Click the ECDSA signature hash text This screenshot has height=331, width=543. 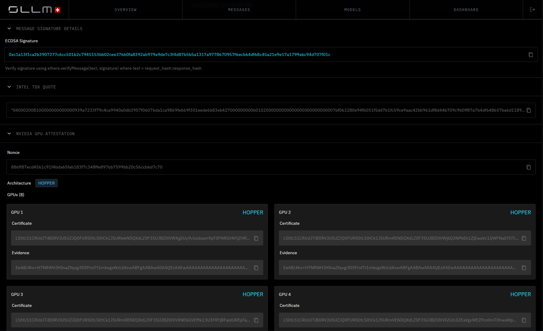170,55
